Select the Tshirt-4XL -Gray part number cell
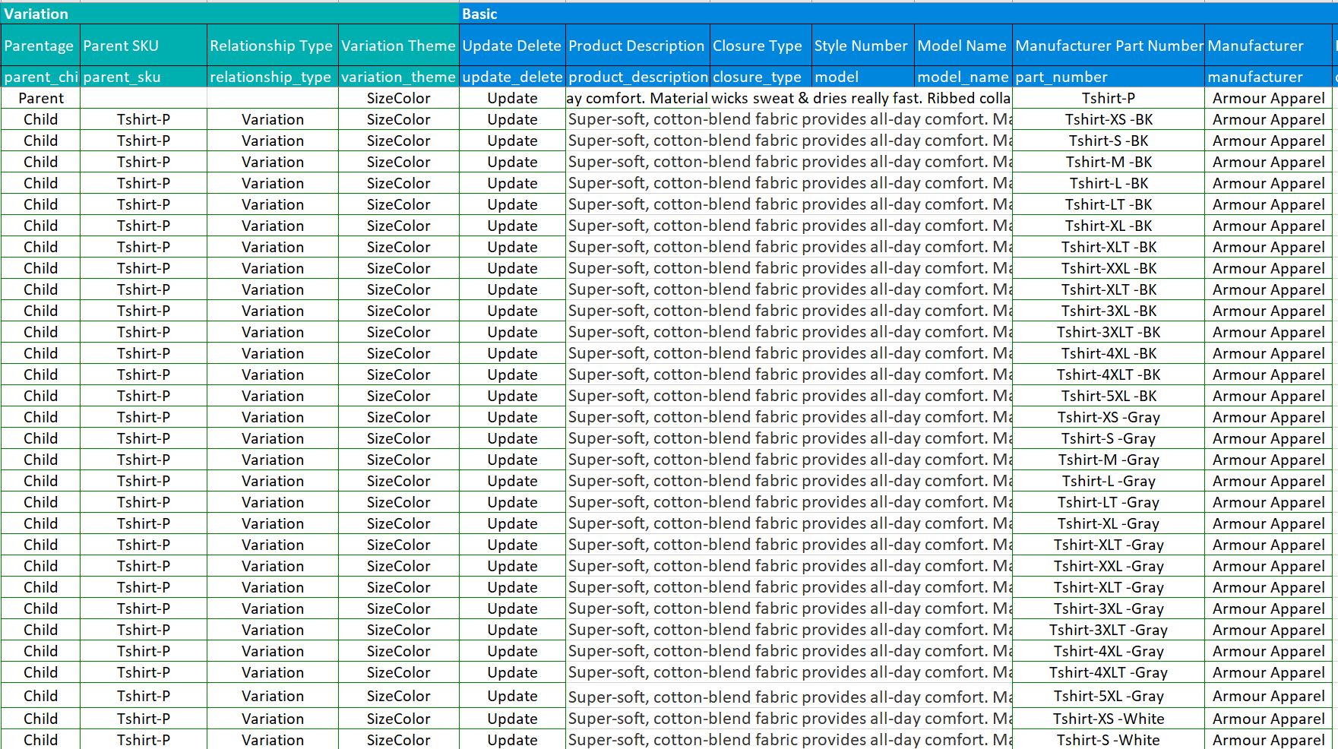 pyautogui.click(x=1109, y=651)
